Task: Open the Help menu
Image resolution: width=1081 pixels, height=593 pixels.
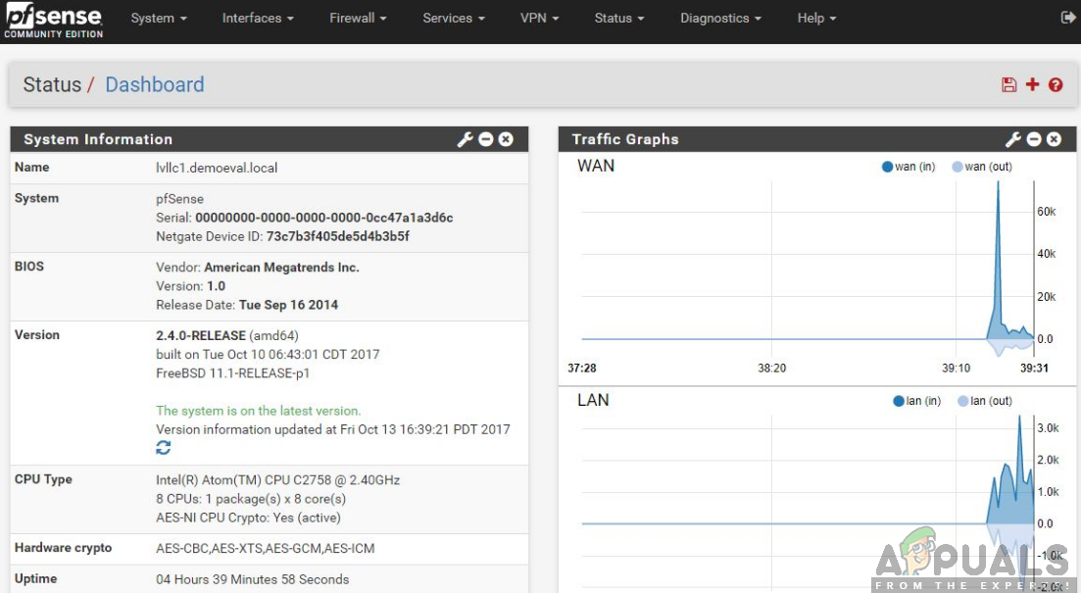Action: pos(814,18)
